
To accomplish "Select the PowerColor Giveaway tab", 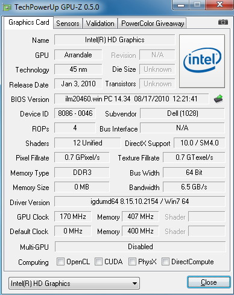I will click(153, 24).
